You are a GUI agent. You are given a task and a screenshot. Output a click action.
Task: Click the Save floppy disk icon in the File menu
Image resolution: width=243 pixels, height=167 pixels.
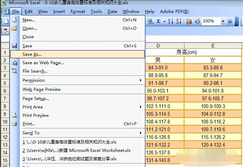point(14,46)
